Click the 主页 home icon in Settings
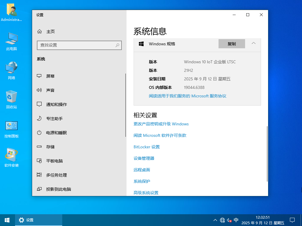 point(40,31)
